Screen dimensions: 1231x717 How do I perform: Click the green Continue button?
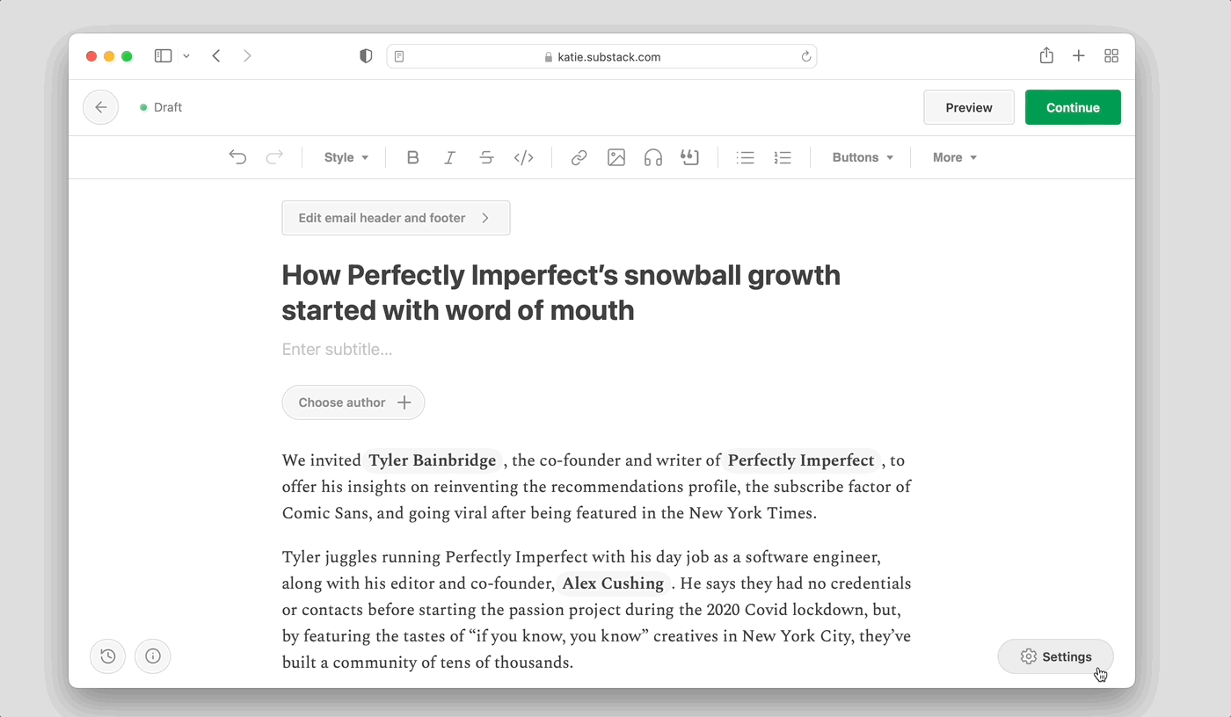(x=1073, y=107)
